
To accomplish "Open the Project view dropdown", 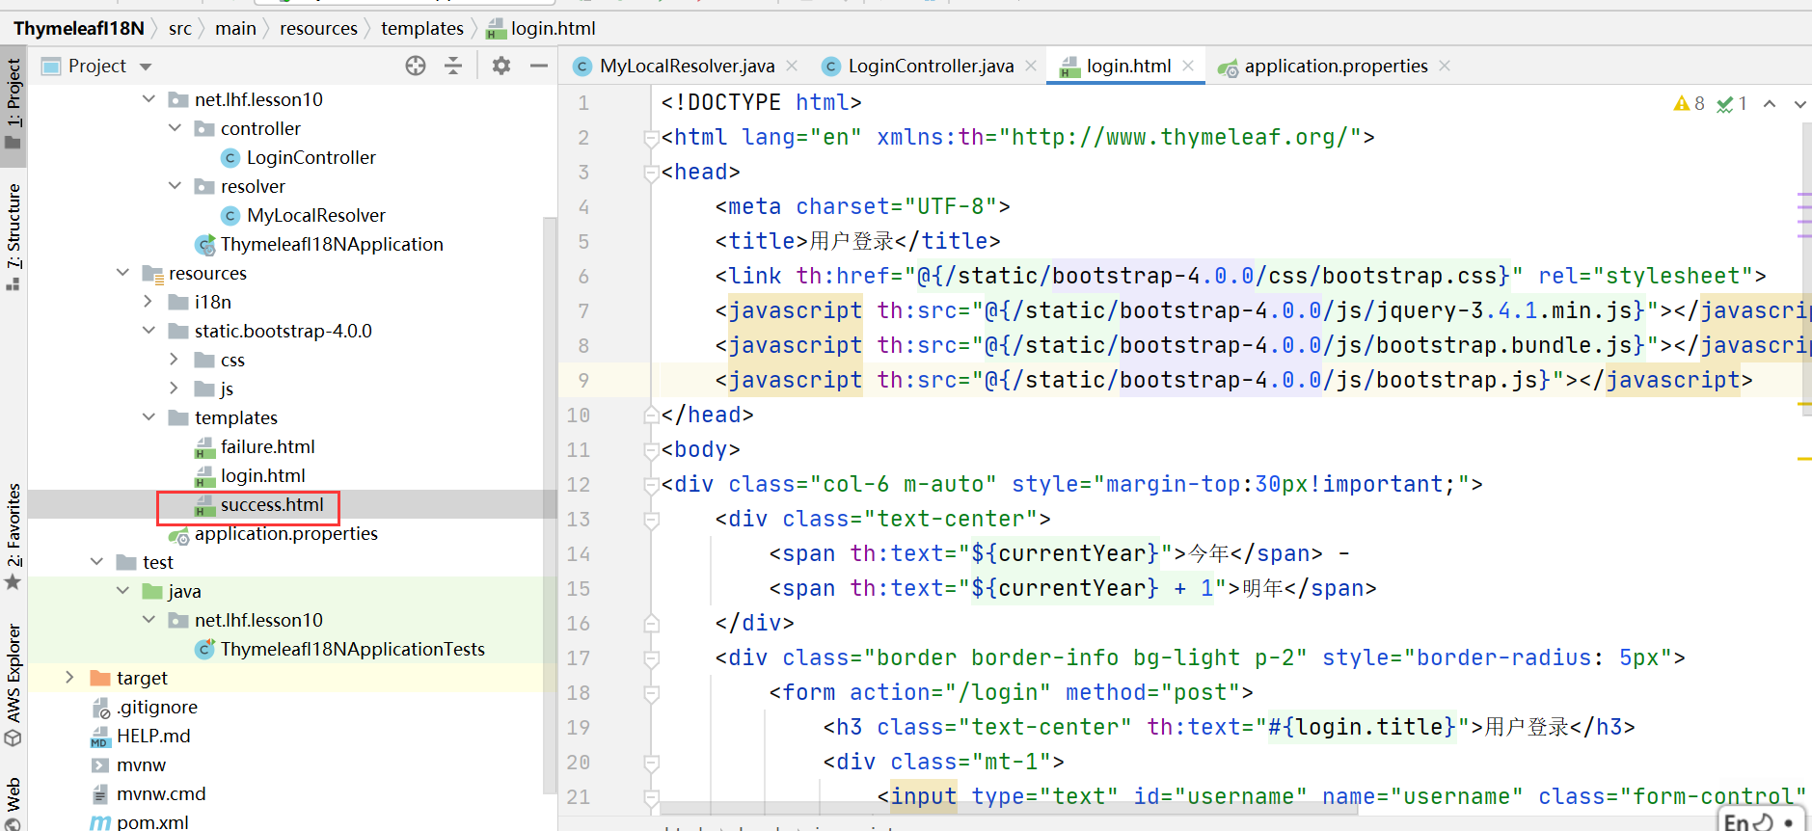I will pyautogui.click(x=146, y=67).
